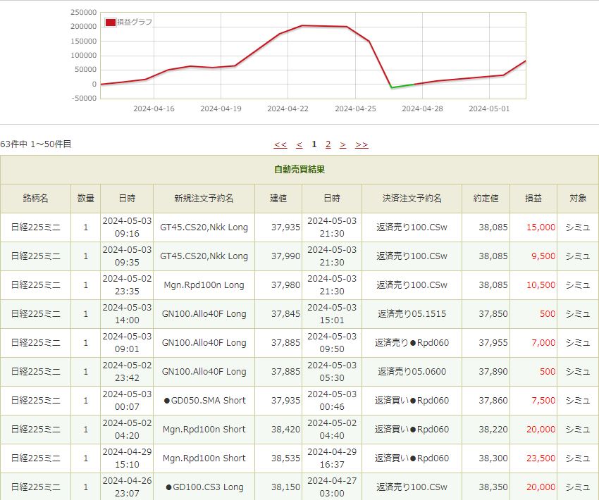Image resolution: width=599 pixels, height=500 pixels.
Task: Click entry price 37,990
Action: tap(285, 256)
